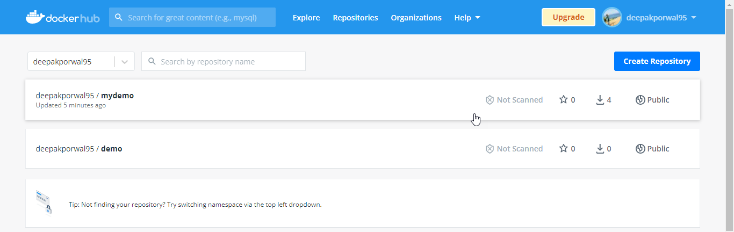Click the magnifier icon in top search bar

tap(119, 17)
